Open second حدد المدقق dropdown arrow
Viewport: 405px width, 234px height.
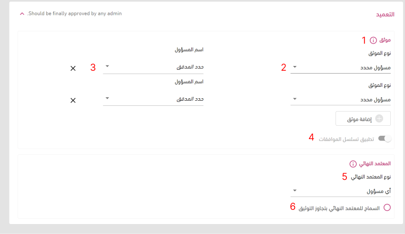click(x=107, y=98)
